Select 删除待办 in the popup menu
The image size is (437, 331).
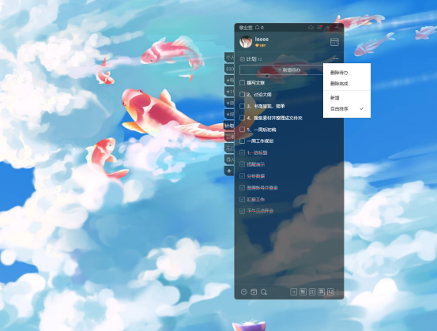point(339,73)
